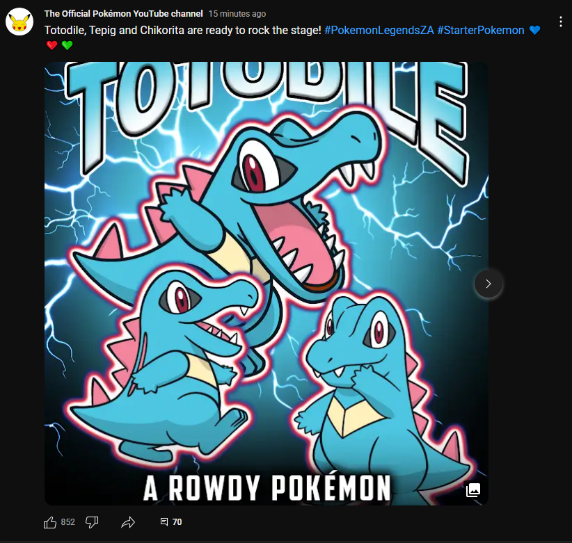Open The Official Pokémon YouTube channel page
572x543 pixels.
coord(124,14)
